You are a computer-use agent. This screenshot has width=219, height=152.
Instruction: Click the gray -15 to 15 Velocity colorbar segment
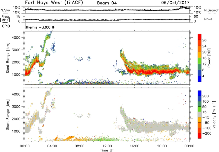[200, 114]
